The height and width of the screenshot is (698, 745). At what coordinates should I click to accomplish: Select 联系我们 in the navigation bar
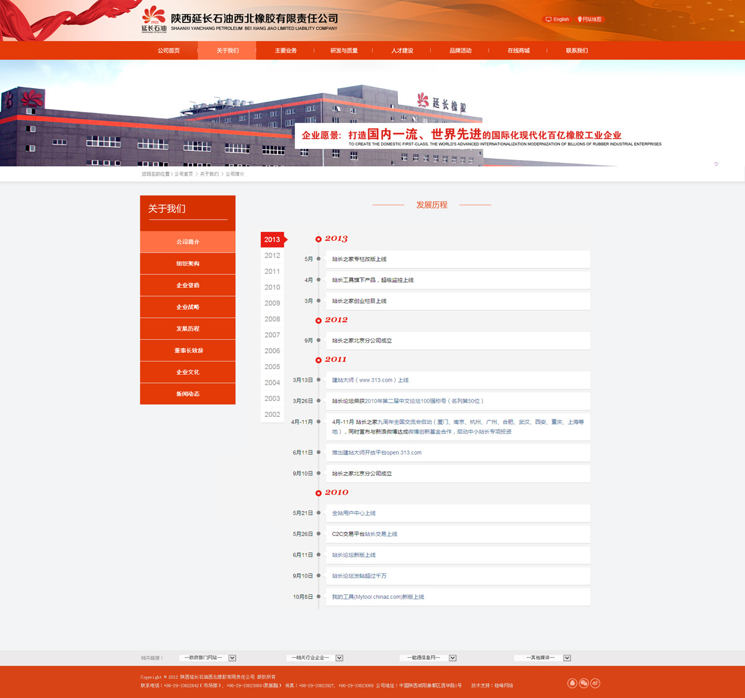coord(577,51)
